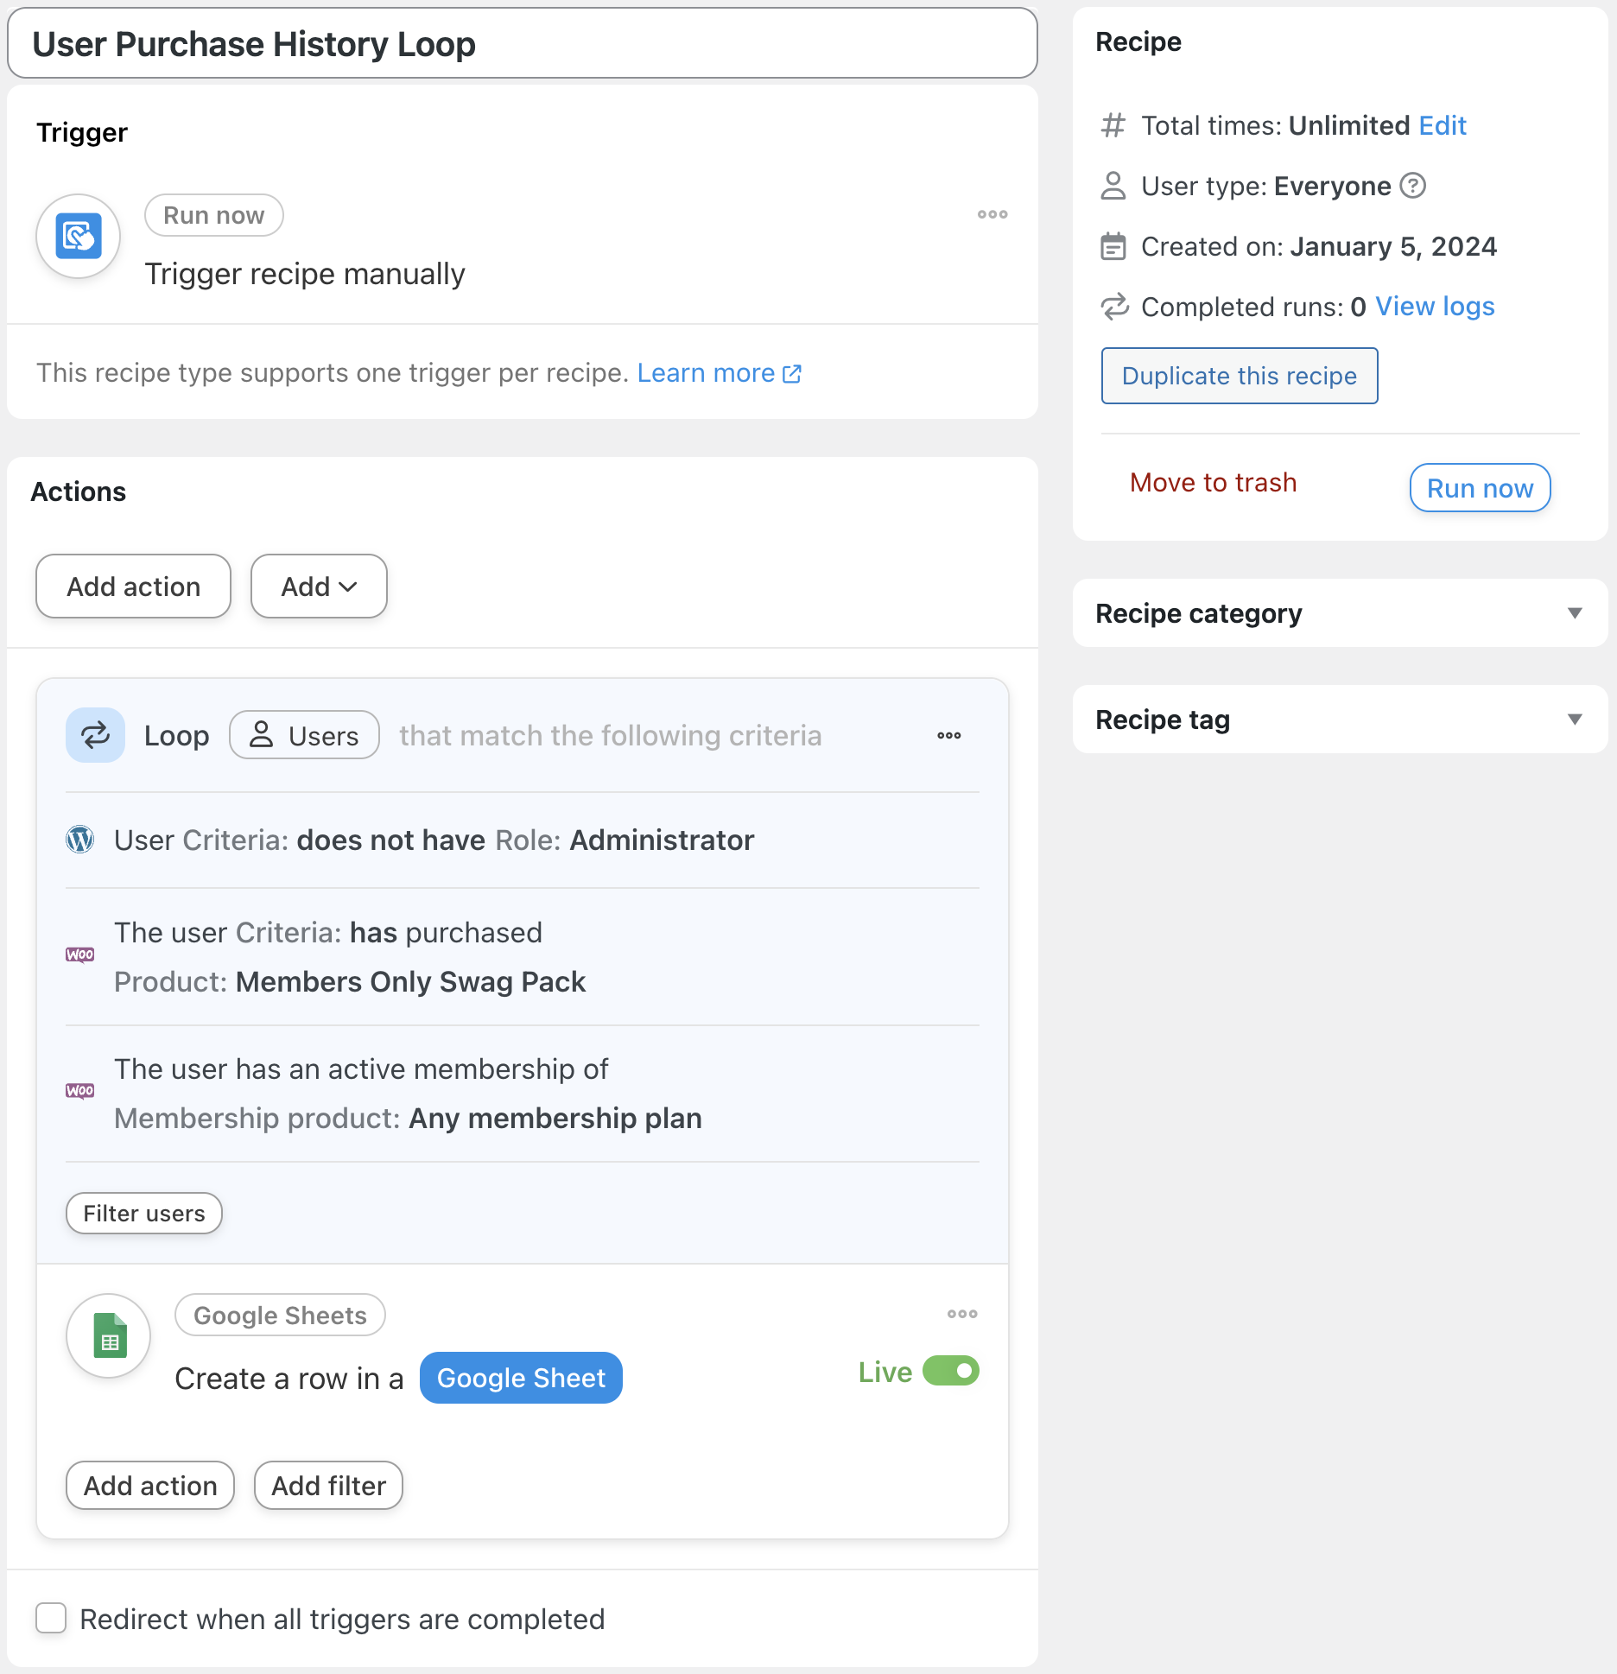Expand the Recipe category panel
Image resolution: width=1617 pixels, height=1674 pixels.
coord(1574,613)
